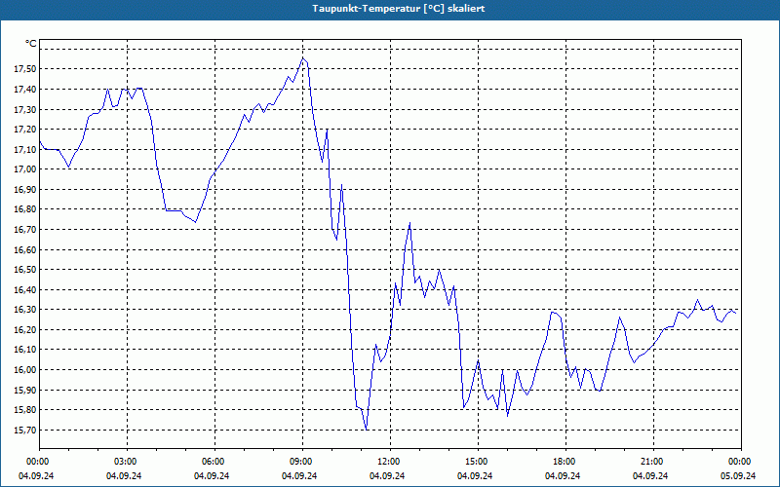Select the 17,00 y-axis value
This screenshot has width=780, height=487.
[23, 169]
